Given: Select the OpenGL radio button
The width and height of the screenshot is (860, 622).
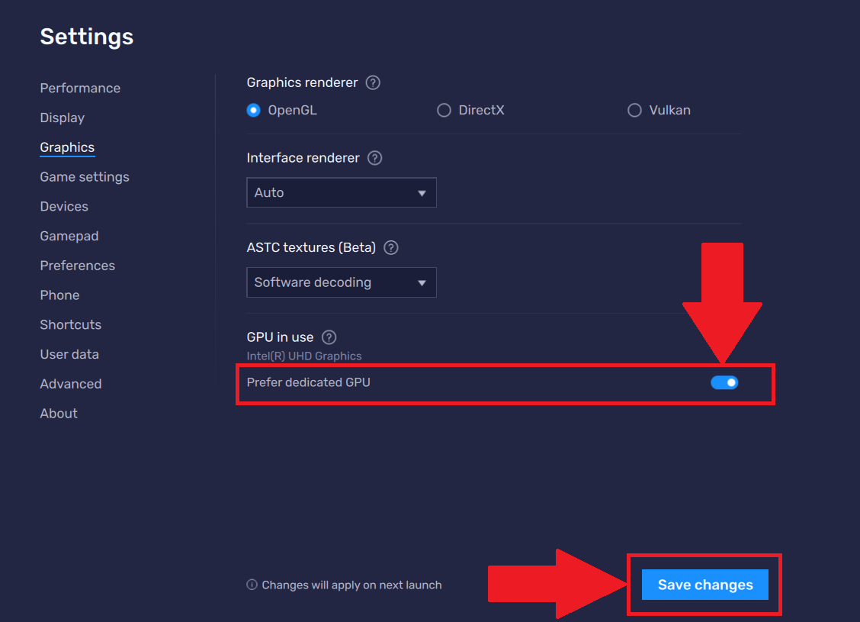Looking at the screenshot, I should coord(253,110).
